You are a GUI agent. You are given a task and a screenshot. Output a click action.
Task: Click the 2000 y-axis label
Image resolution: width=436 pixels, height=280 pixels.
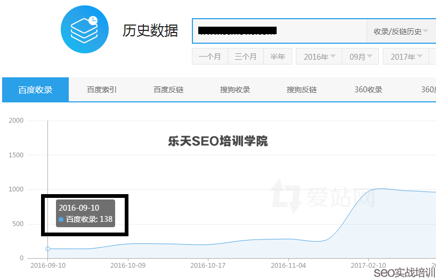16,121
